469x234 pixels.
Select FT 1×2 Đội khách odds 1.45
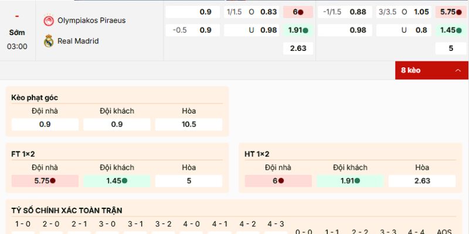(117, 181)
